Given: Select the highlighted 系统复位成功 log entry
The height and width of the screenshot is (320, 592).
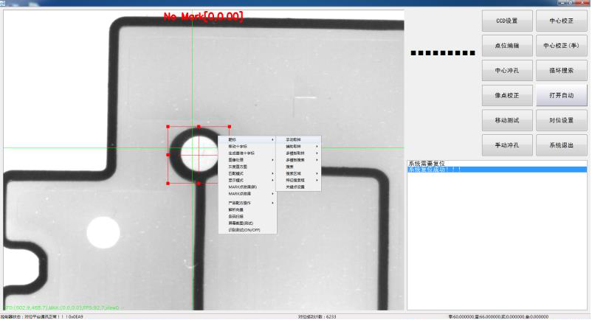Looking at the screenshot, I should pos(496,170).
